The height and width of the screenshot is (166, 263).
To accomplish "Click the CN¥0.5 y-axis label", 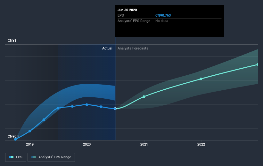I will pyautogui.click(x=13, y=136).
